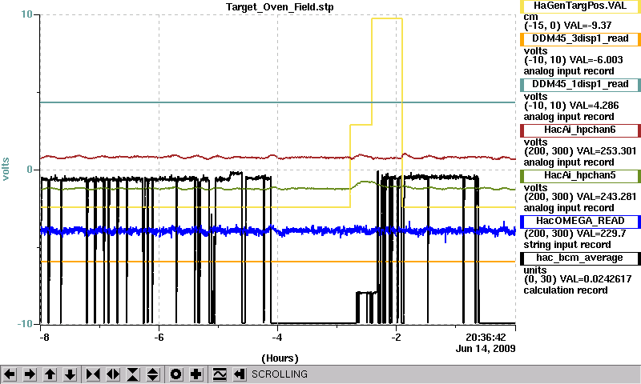Select the hac_bcm_average black legend entry

tap(580, 258)
